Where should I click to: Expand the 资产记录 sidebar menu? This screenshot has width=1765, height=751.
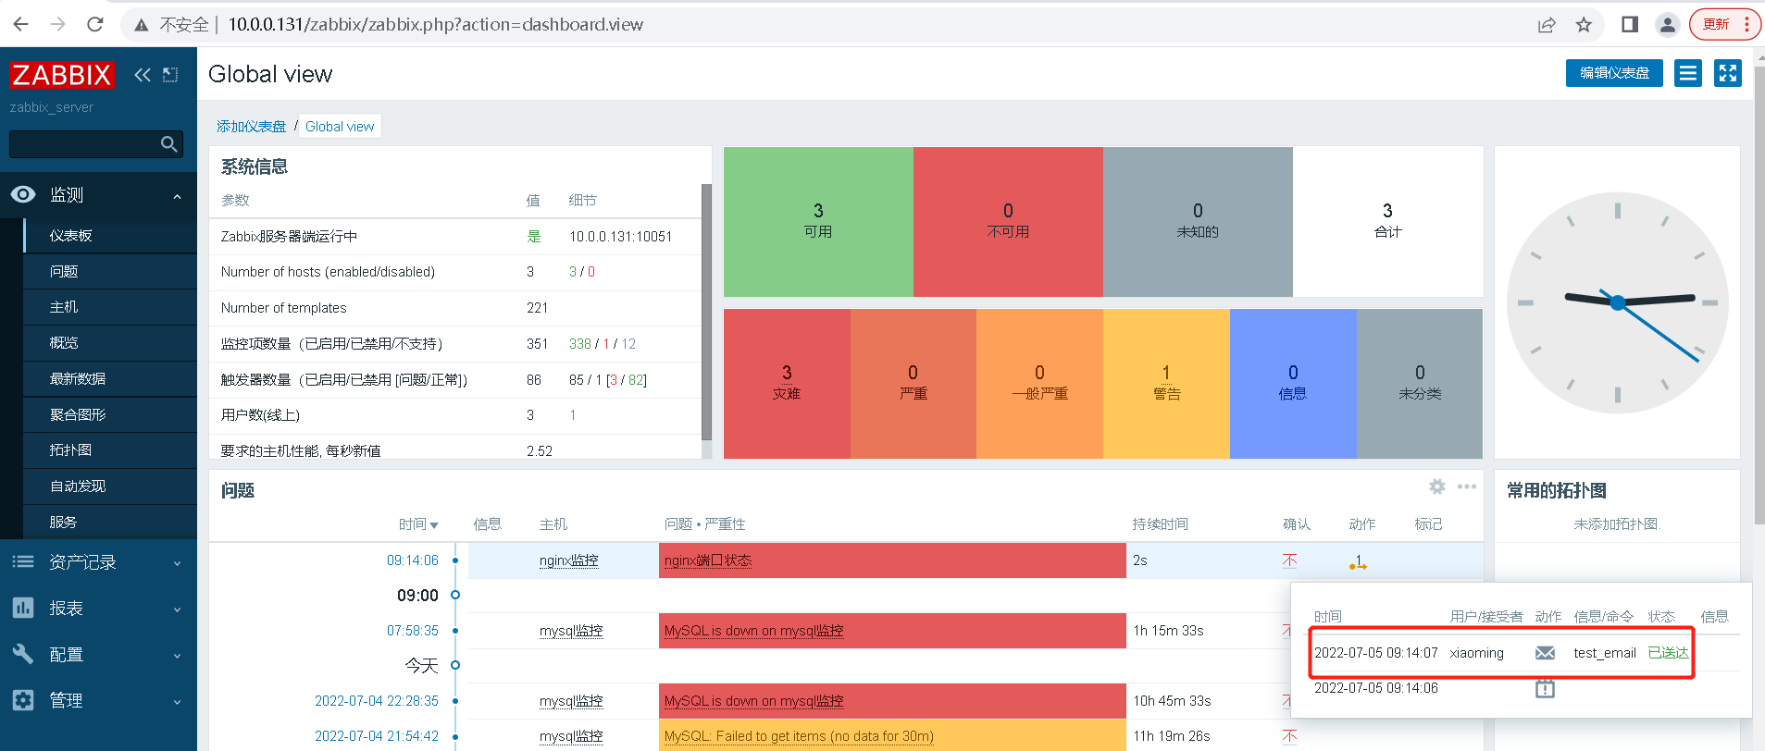coord(98,562)
